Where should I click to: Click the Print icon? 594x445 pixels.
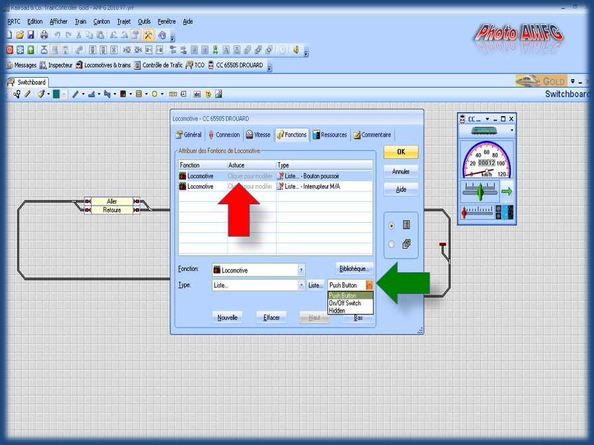click(44, 35)
